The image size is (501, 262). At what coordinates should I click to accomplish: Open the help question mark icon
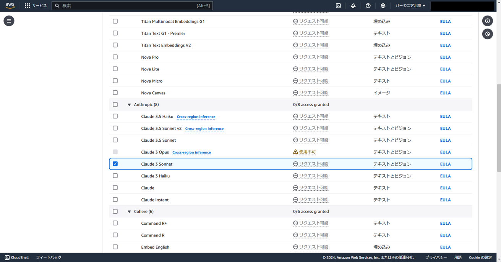point(368,6)
